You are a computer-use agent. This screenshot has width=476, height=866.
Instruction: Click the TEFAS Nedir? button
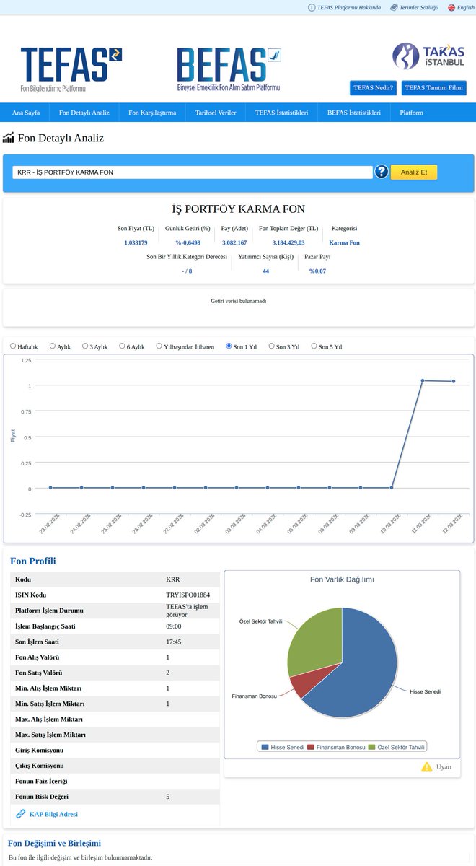[374, 88]
